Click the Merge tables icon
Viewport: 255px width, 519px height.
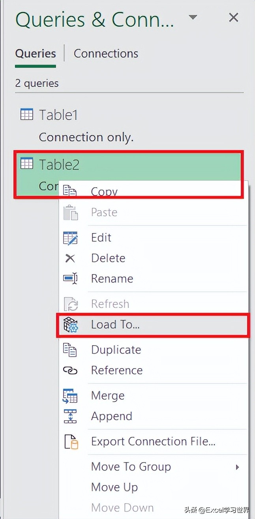click(x=70, y=396)
